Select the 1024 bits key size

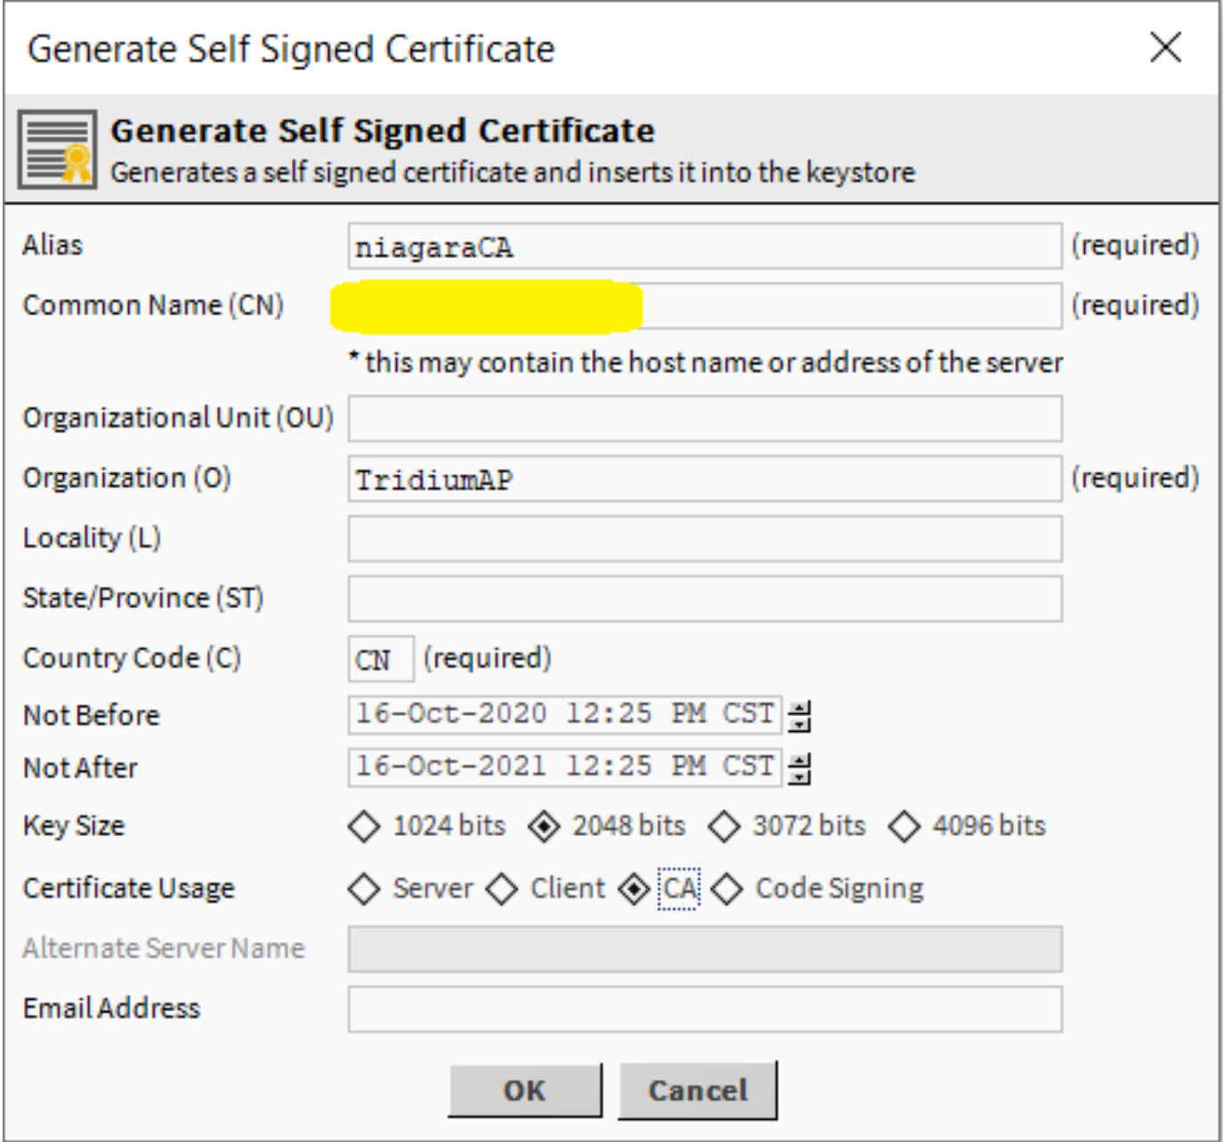click(364, 826)
